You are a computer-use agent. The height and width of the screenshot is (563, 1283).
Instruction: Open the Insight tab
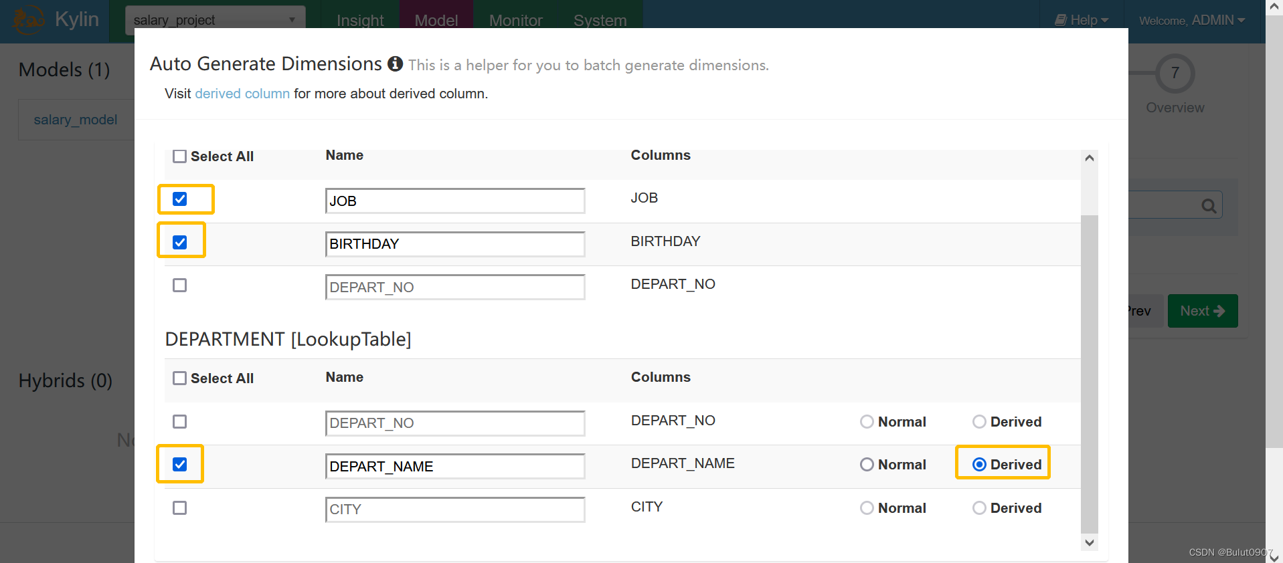[x=360, y=20]
